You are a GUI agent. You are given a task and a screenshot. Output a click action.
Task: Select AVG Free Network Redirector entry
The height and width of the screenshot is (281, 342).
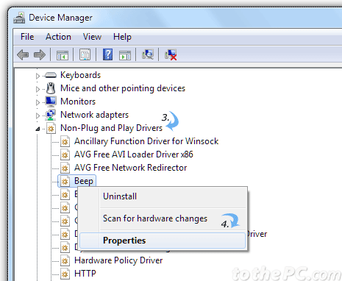tap(131, 168)
